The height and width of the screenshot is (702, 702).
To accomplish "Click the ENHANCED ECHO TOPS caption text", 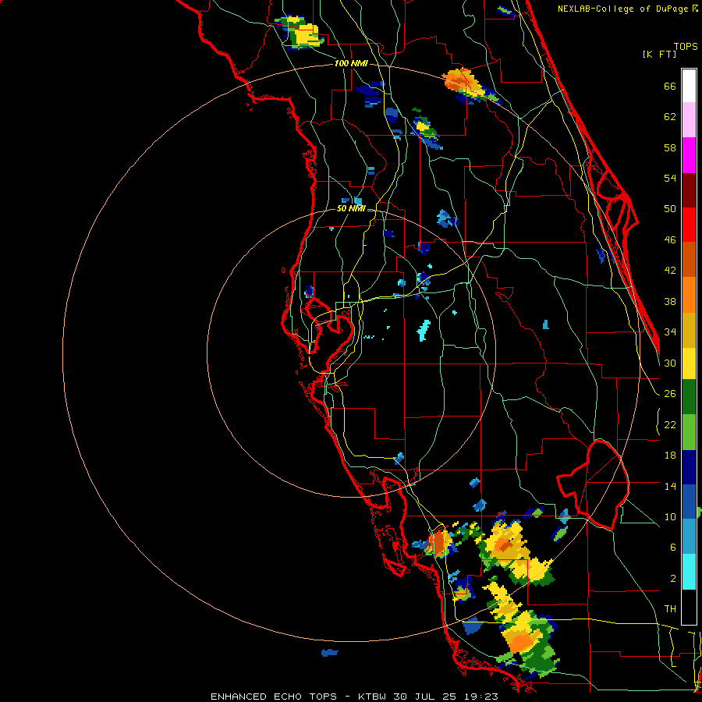I will [x=274, y=697].
